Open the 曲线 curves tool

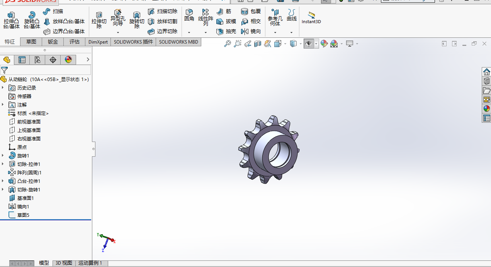point(292,15)
